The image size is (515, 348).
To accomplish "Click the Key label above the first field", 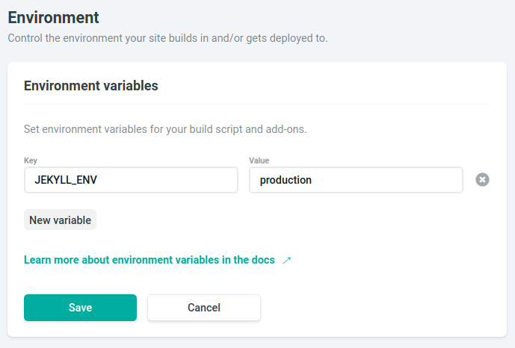I will click(31, 161).
